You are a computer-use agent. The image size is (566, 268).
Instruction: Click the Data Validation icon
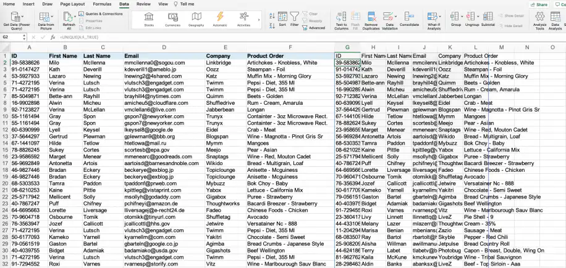(387, 17)
